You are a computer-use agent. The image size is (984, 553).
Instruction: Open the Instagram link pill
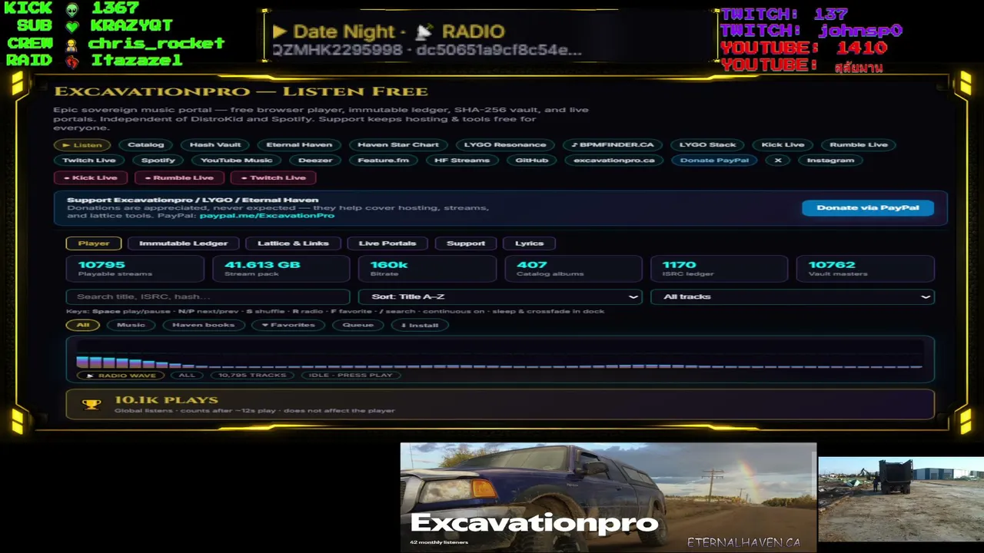pyautogui.click(x=830, y=161)
